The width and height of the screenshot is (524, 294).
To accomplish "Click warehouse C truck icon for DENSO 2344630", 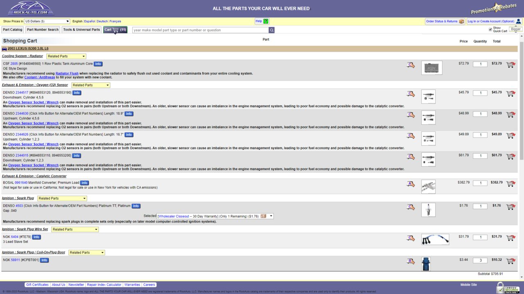I will coord(411,115).
